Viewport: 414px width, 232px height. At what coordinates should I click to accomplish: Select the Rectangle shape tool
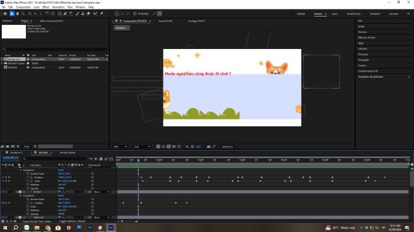point(60,14)
